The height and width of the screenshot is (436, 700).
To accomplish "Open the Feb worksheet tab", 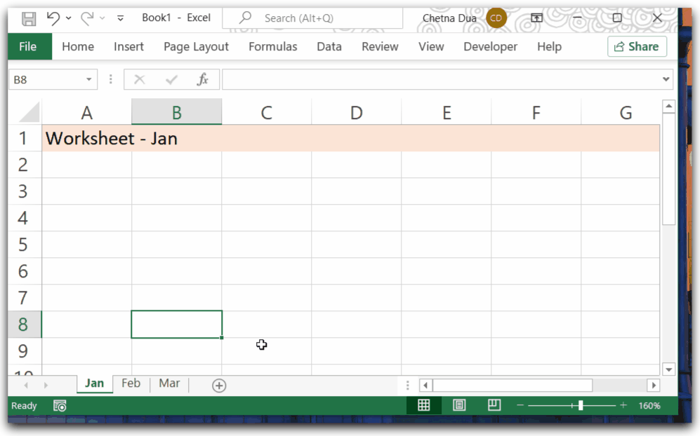I will pyautogui.click(x=131, y=383).
